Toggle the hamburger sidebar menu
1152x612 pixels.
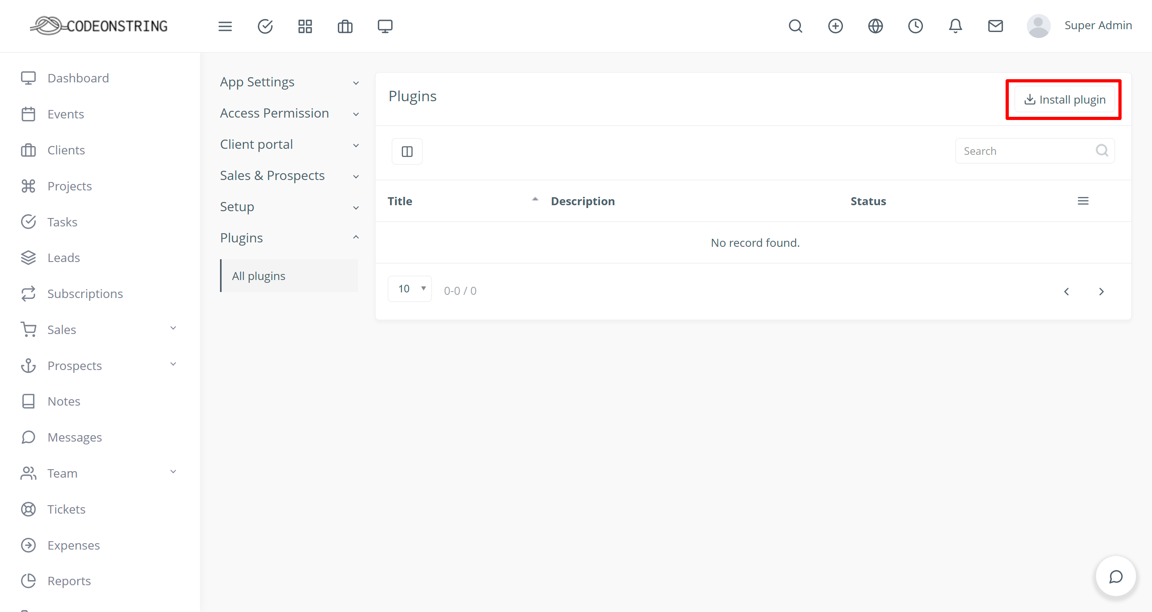tap(225, 26)
